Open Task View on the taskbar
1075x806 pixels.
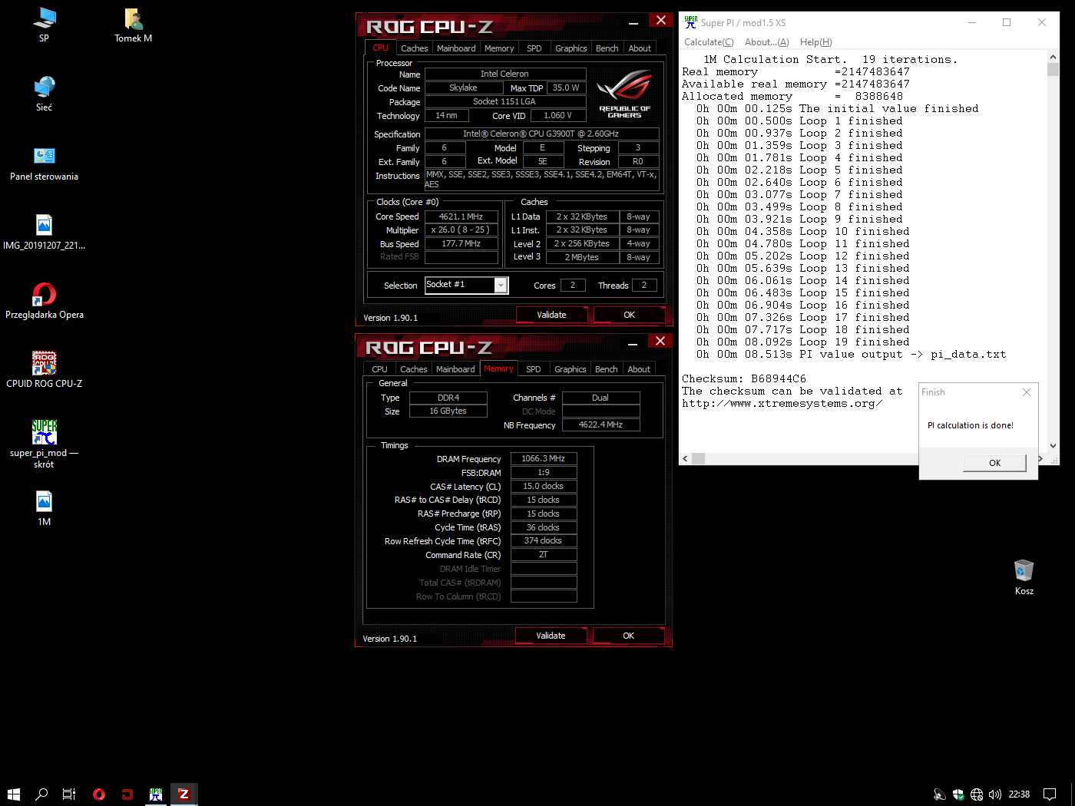(69, 794)
